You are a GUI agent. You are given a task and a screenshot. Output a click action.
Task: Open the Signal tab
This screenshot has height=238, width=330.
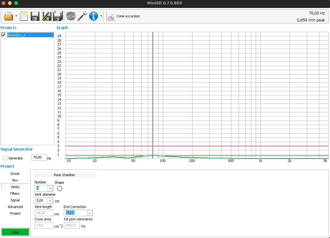point(15,200)
